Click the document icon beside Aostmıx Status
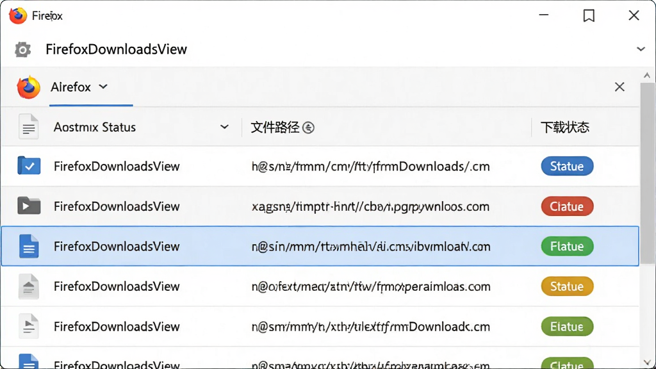Screen dimensions: 656x369 pos(29,127)
